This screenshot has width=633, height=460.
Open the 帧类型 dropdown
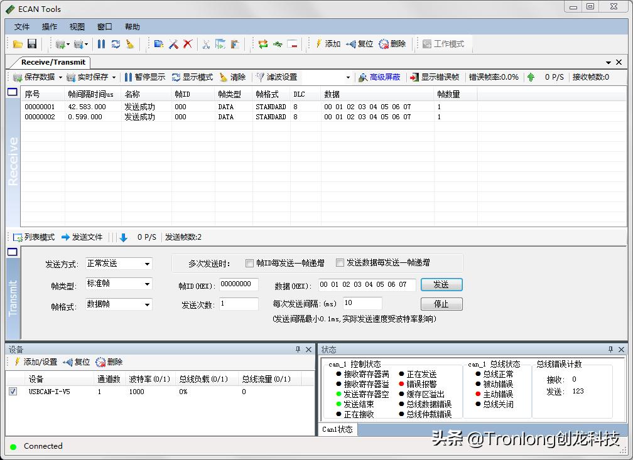coord(147,284)
